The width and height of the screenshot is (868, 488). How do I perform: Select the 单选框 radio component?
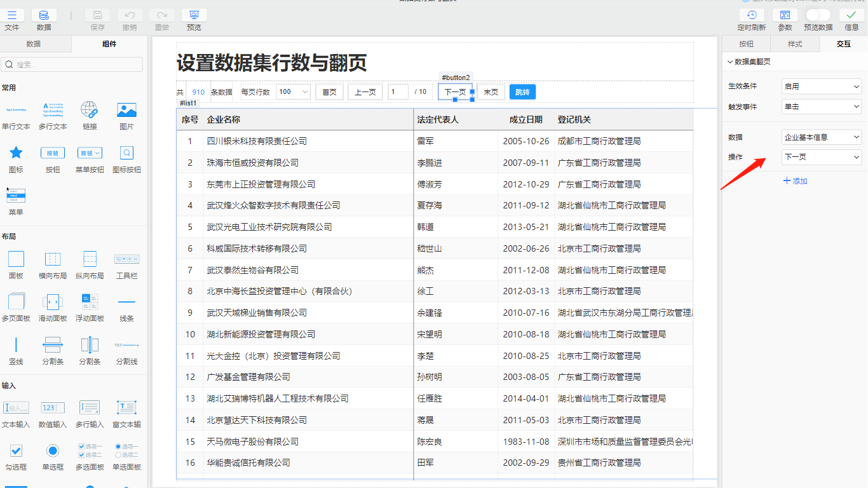[53, 451]
